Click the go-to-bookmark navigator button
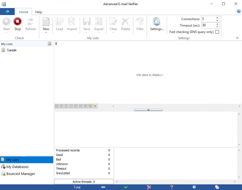Viewport: 242px width, 190px height. 90,106
